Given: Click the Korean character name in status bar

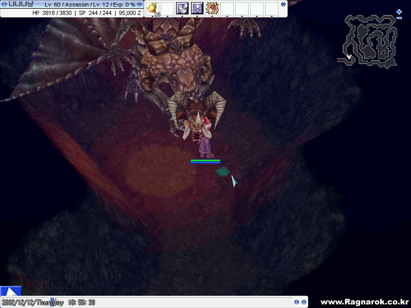Looking at the screenshot, I should [21, 5].
